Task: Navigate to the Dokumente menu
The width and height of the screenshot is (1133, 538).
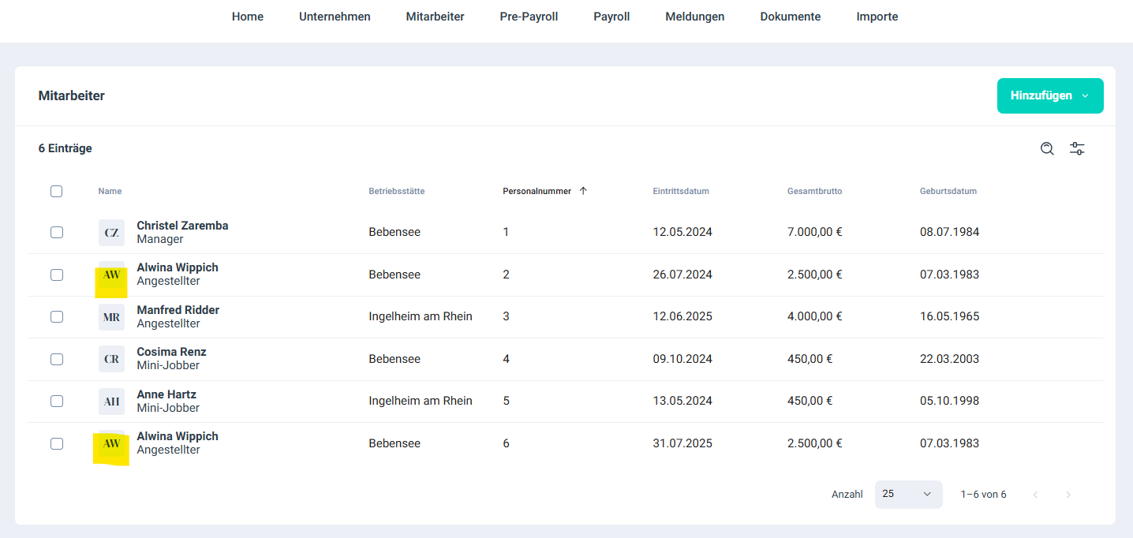Action: [790, 17]
